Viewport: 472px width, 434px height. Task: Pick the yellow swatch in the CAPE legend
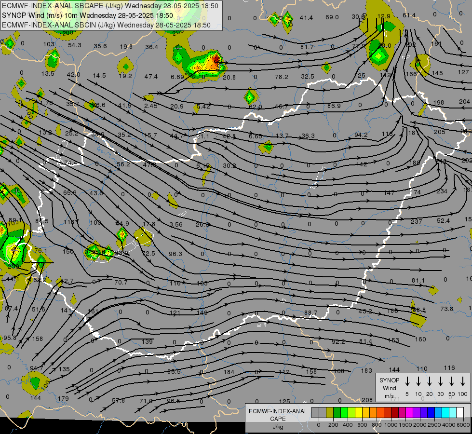click(359, 413)
